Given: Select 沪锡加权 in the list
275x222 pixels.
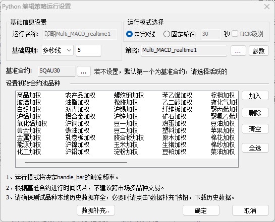Looking at the screenshot, I should [126, 110].
